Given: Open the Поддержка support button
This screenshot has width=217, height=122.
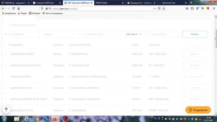Looking at the screenshot, I should tap(198, 110).
